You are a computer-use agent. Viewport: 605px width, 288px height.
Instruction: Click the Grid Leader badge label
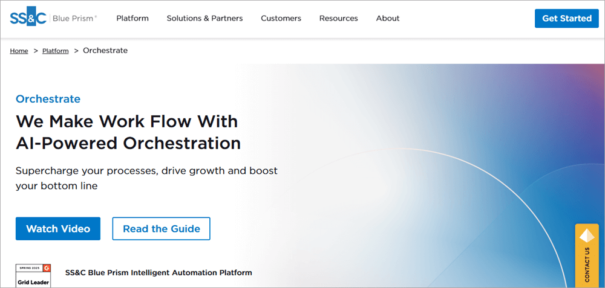[x=33, y=281]
